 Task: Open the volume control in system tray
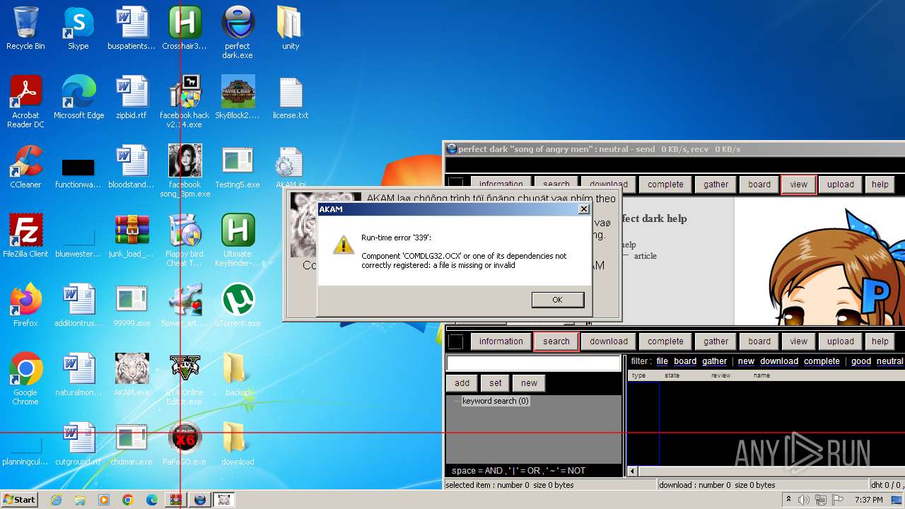pos(804,500)
